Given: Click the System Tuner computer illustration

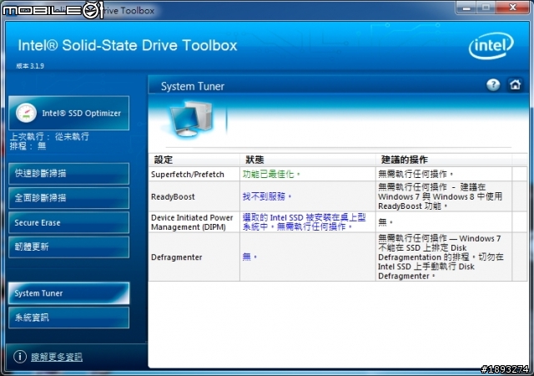Looking at the screenshot, I should pyautogui.click(x=191, y=118).
